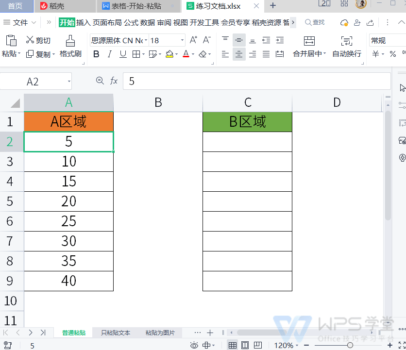Apply the red font color
The width and height of the screenshot is (406, 350).
[186, 54]
